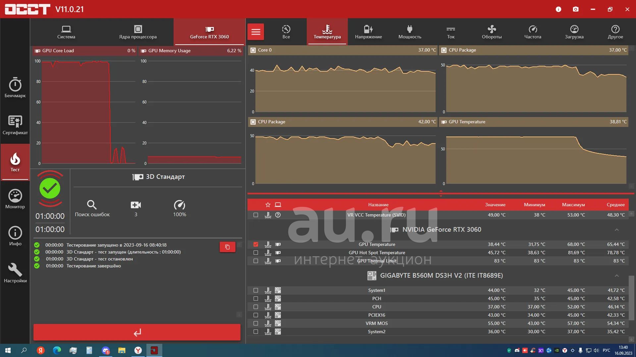The image size is (636, 357).
Task: Switch to the Напряжение tab
Action: pos(368,32)
